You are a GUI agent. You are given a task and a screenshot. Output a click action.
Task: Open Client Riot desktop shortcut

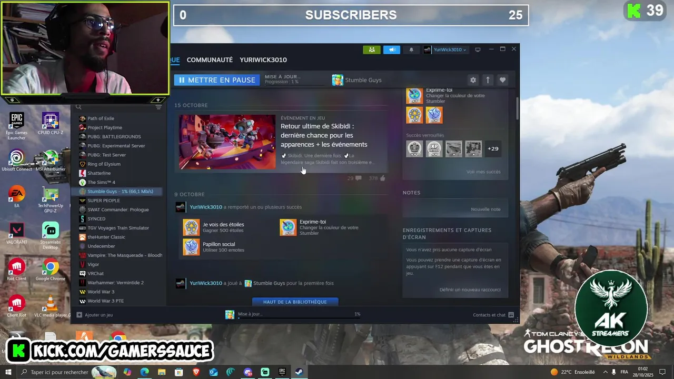[x=16, y=306]
